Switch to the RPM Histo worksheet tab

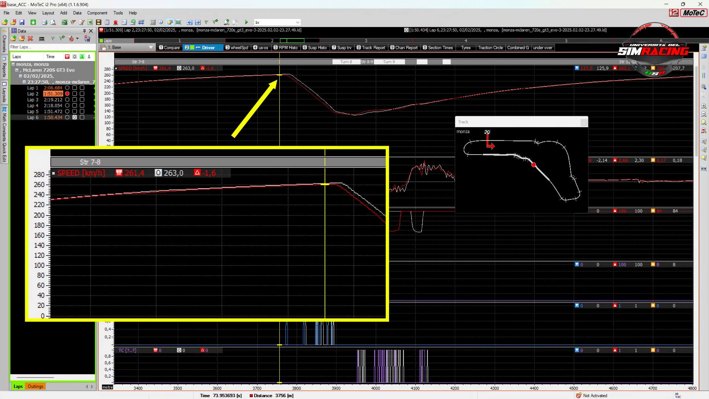[285, 47]
